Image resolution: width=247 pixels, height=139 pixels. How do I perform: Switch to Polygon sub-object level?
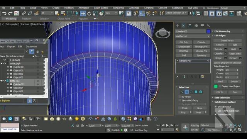tap(196, 92)
